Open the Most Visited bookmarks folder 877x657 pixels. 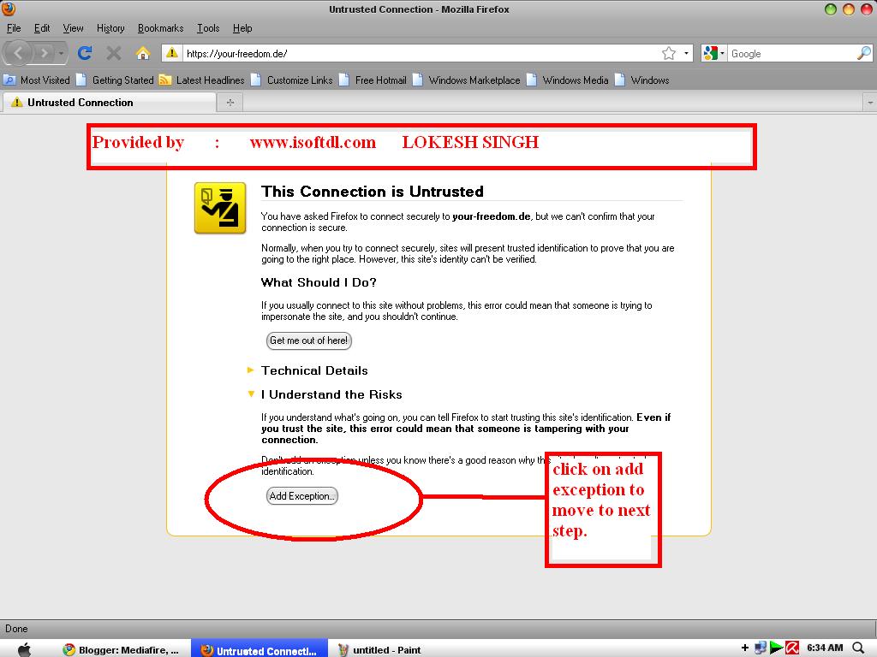[37, 80]
